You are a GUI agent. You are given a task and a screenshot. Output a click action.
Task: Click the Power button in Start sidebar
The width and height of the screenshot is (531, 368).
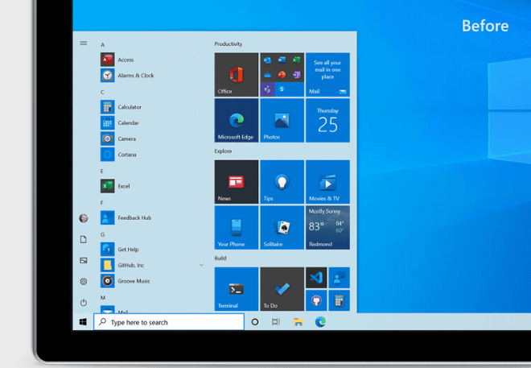tap(84, 302)
